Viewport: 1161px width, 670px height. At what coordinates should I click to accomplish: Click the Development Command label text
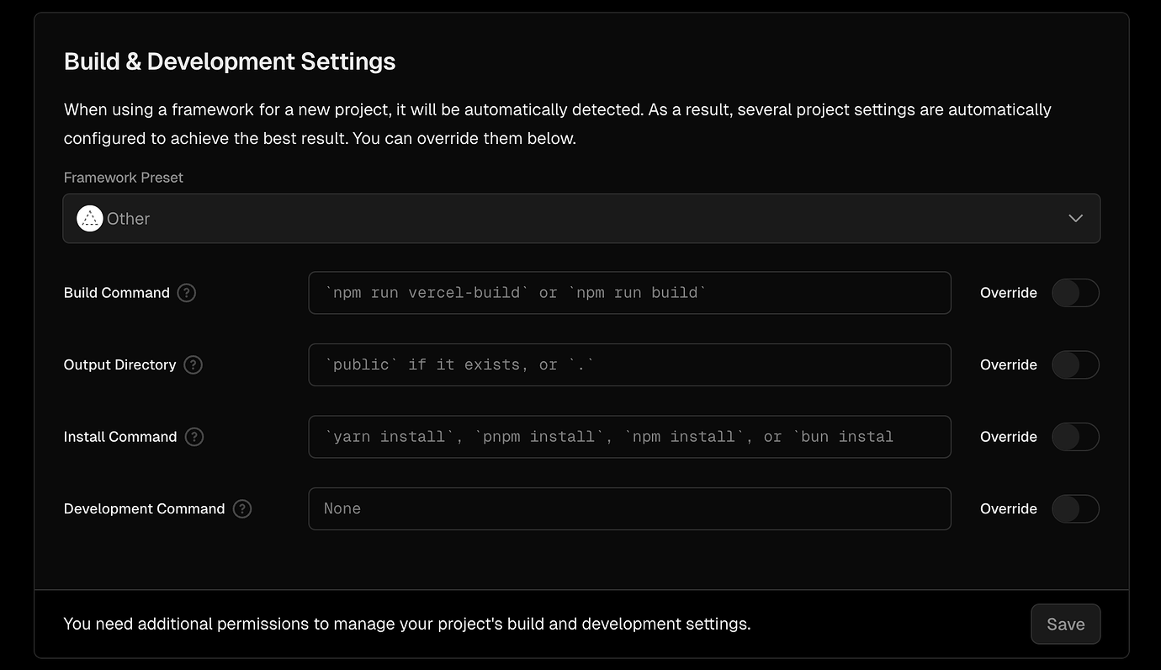(145, 508)
